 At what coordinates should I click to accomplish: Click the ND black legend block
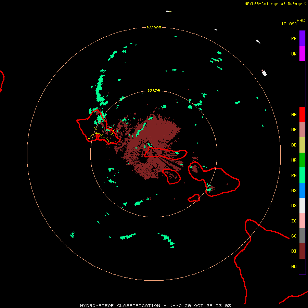pyautogui.click(x=302, y=266)
